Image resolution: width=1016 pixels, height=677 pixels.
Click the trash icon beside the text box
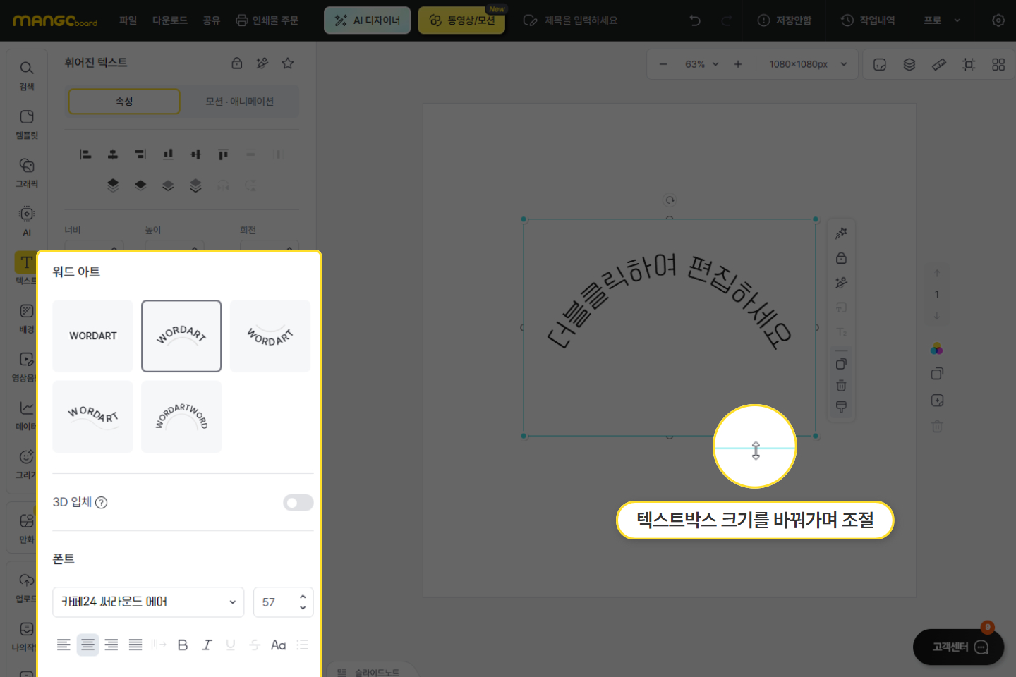tap(841, 386)
